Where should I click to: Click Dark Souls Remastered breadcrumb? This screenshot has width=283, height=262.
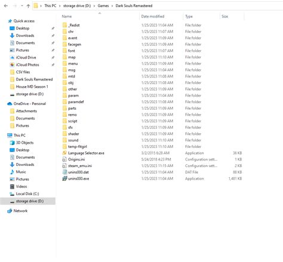pos(134,6)
